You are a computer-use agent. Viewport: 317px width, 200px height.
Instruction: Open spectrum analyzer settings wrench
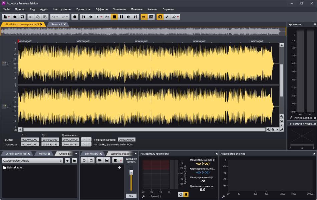click(x=223, y=197)
